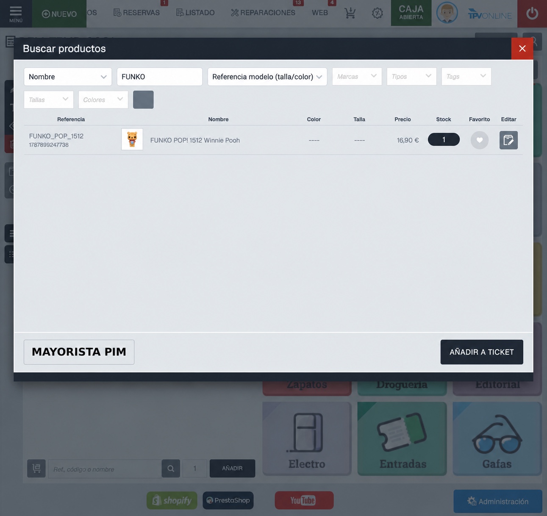Click the magnifier search icon near AÑADIR

(x=171, y=469)
